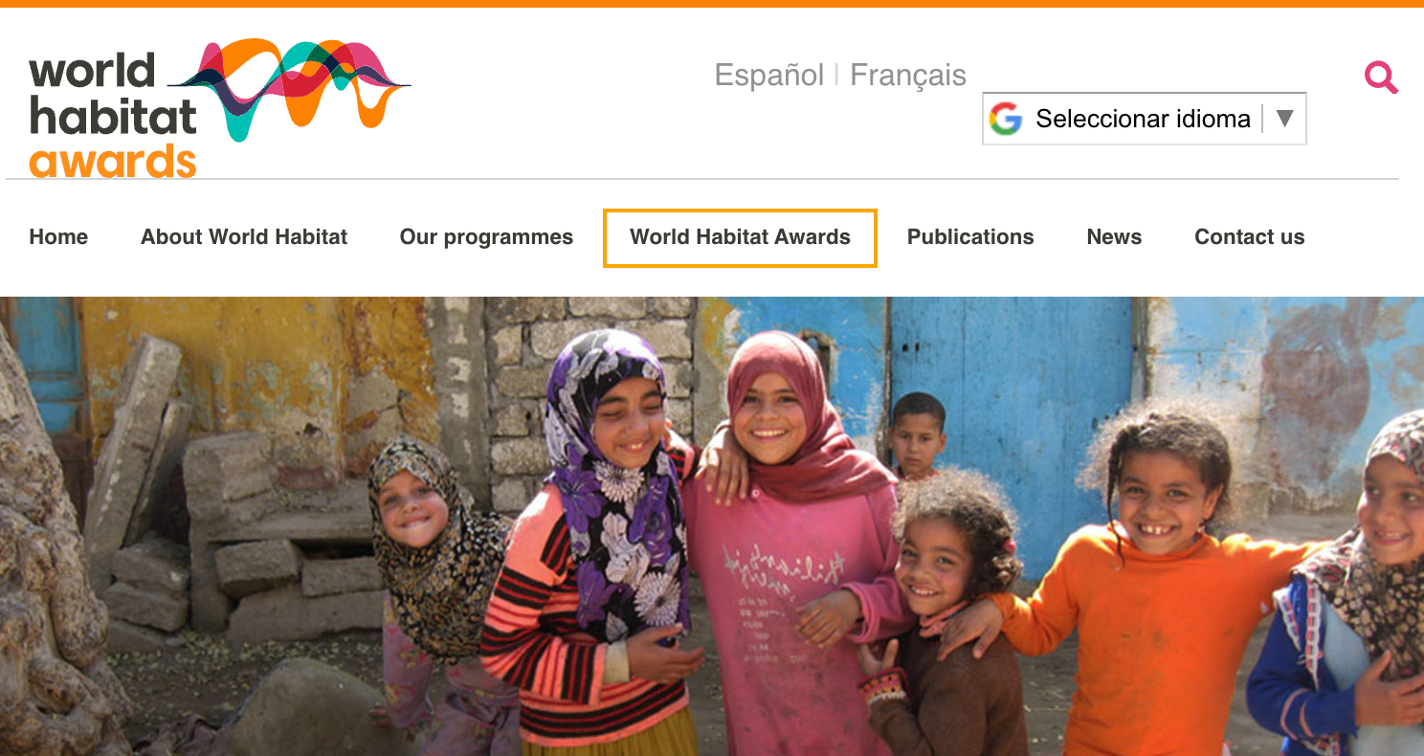
Task: Switch site language to Español
Action: click(769, 75)
